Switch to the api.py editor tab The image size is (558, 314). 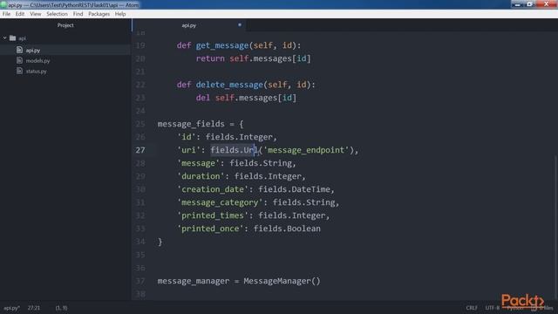coord(189,25)
